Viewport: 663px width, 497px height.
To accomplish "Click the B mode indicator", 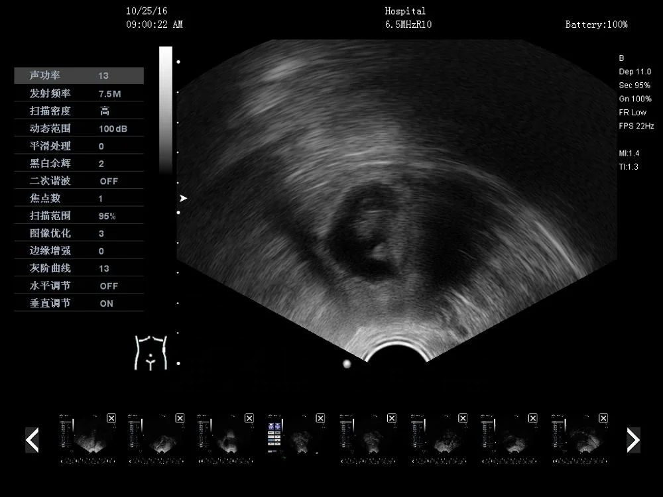I will (621, 58).
